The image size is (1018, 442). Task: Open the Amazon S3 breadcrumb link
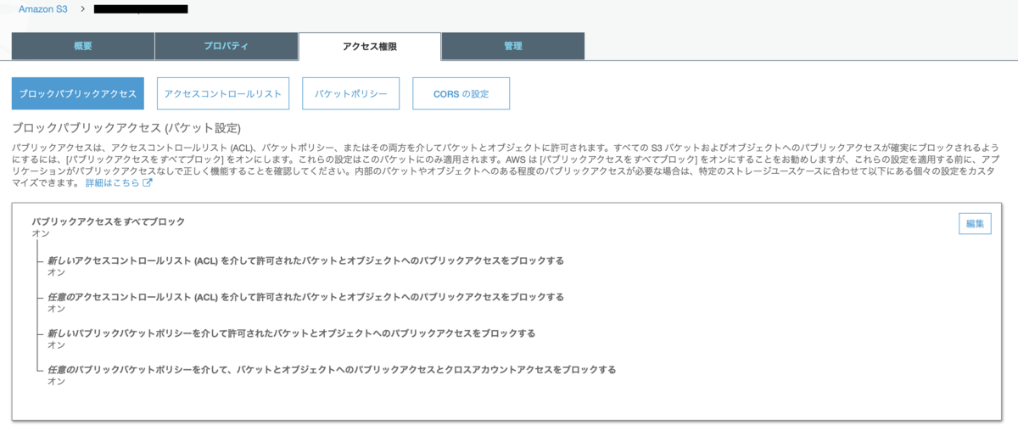tap(42, 9)
